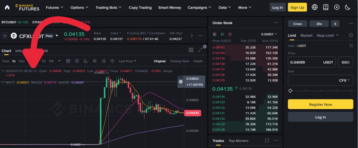The height and width of the screenshot is (148, 358).
Task: Open Trades panel three-dots menu
Action: (x=276, y=140)
